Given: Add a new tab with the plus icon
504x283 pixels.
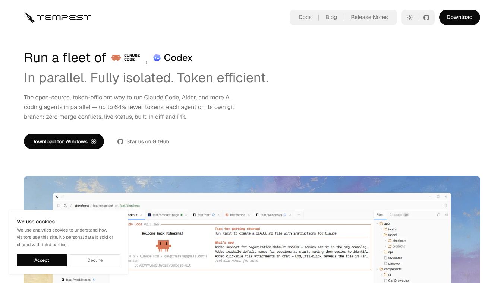Looking at the screenshot, I should (x=299, y=215).
